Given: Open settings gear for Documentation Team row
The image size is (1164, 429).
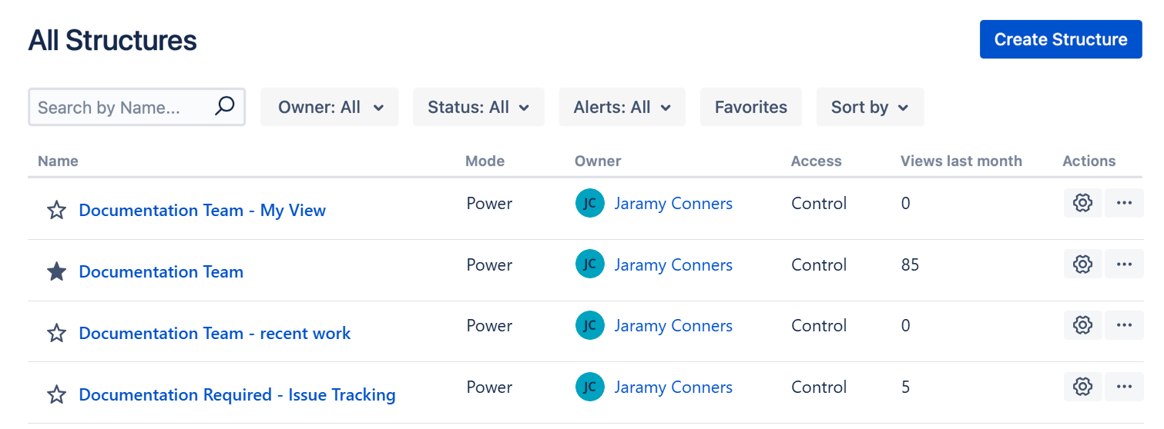Looking at the screenshot, I should click(1082, 264).
